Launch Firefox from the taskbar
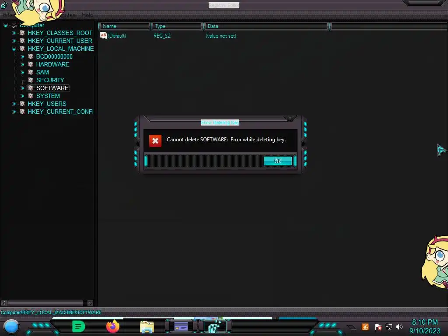 [x=113, y=326]
